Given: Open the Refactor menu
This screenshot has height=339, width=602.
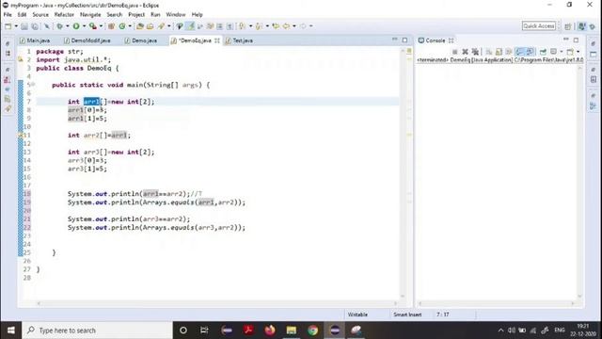Looking at the screenshot, I should [x=64, y=15].
